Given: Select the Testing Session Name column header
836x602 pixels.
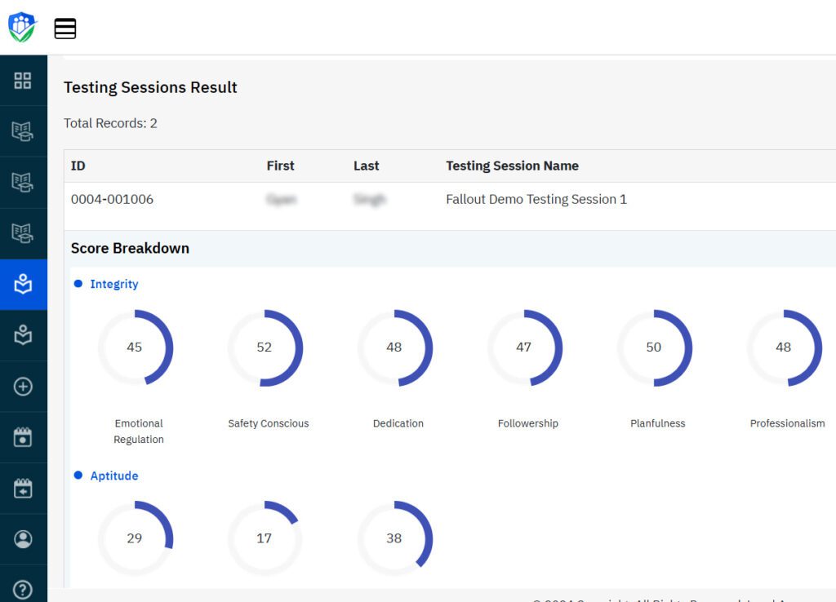Looking at the screenshot, I should [x=512, y=166].
